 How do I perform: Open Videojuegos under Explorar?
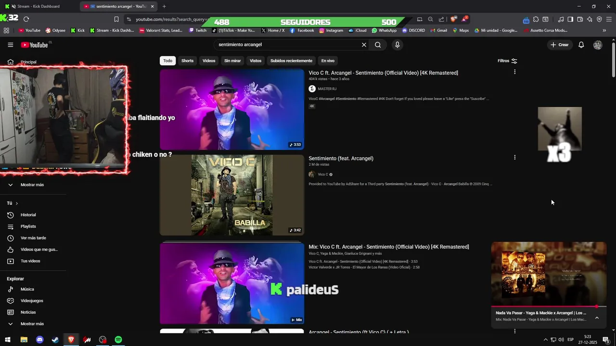click(32, 301)
